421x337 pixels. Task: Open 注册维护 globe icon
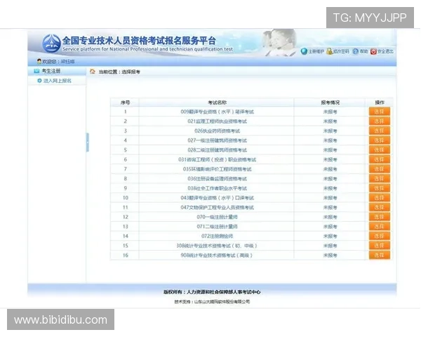pos(304,51)
